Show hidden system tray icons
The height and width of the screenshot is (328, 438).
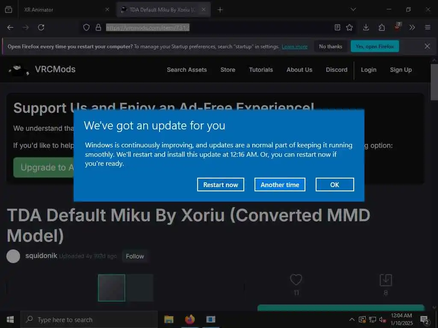[x=352, y=319]
